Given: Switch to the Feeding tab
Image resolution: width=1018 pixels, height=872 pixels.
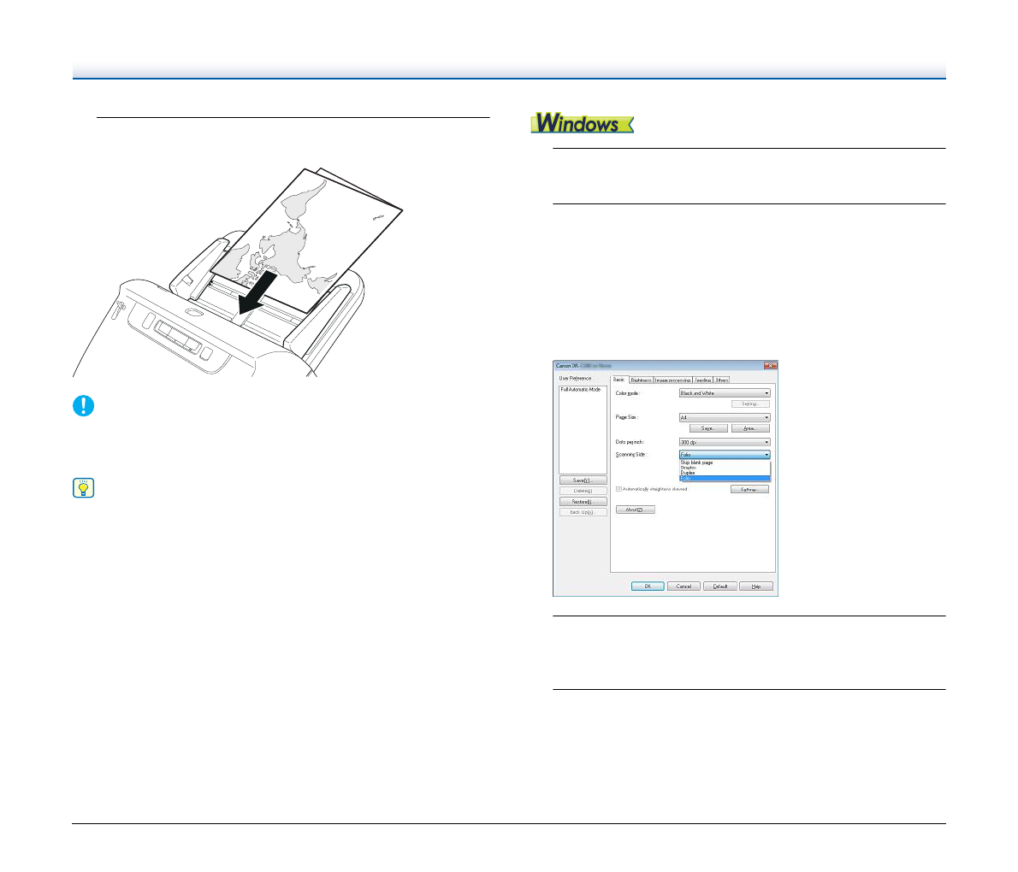Looking at the screenshot, I should (702, 380).
